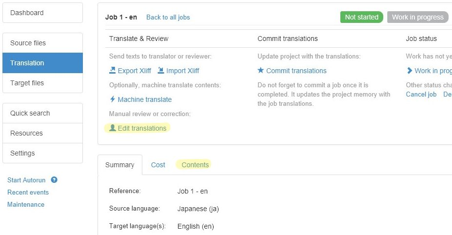The width and height of the screenshot is (452, 235).
Task: Switch to the Contents tab
Action: 195,165
